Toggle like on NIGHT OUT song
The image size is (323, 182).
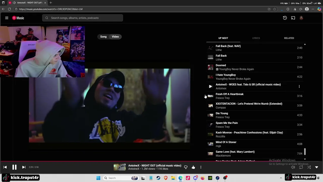click(193, 167)
